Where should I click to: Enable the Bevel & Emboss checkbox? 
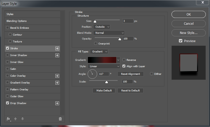point(8,28)
